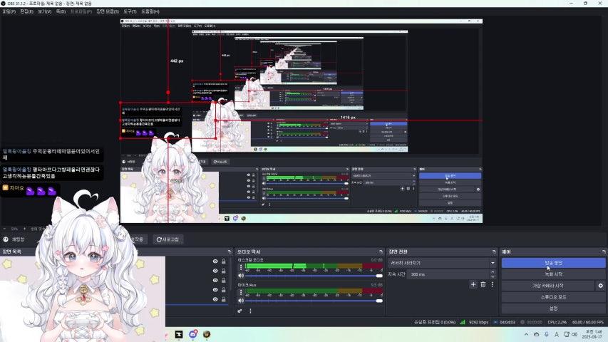
Task: Open the 편집(E) menu
Action: pyautogui.click(x=27, y=11)
